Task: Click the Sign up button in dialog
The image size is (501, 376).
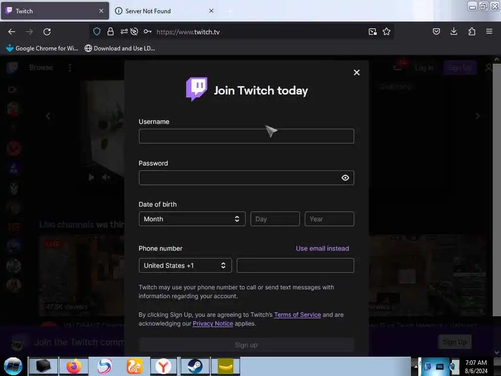Action: pos(247,345)
